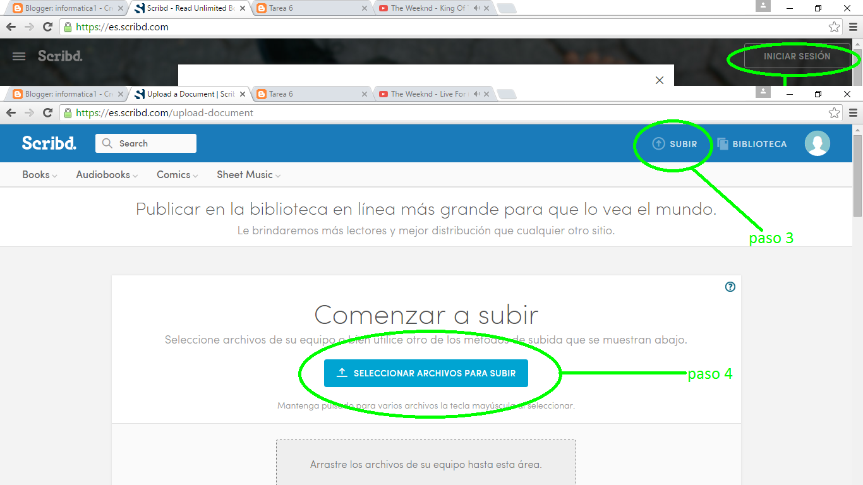Click INICIAR SESIÓN in the top window

[797, 56]
